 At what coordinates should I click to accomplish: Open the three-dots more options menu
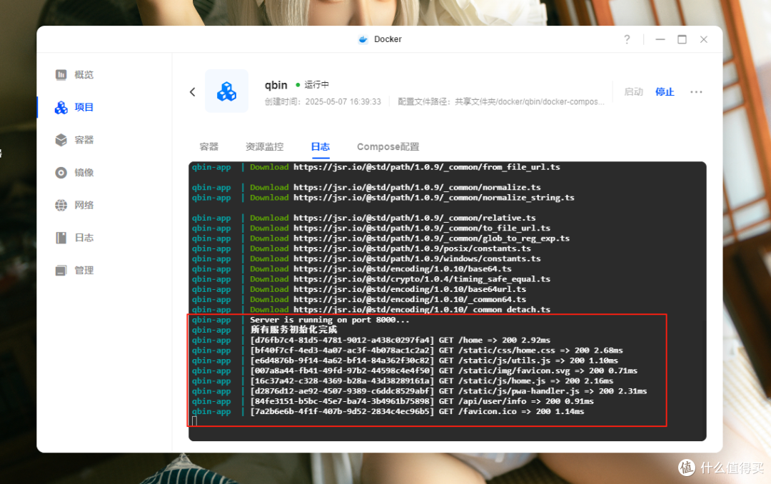tap(696, 92)
